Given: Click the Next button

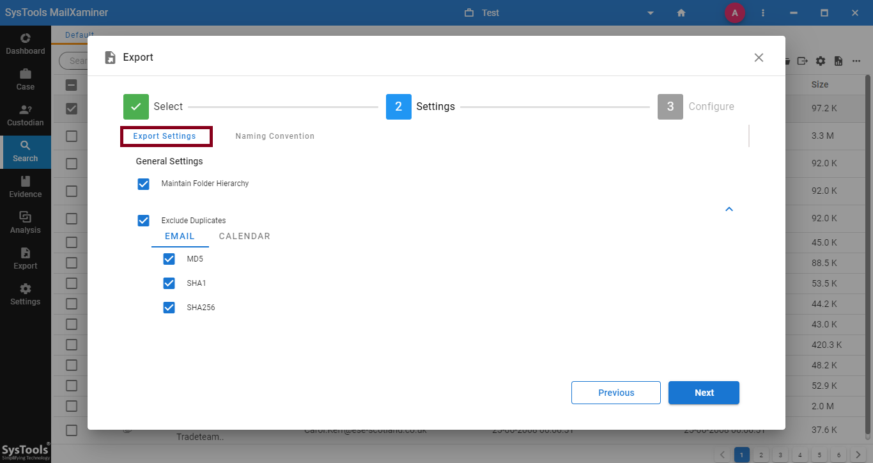Looking at the screenshot, I should click(704, 393).
